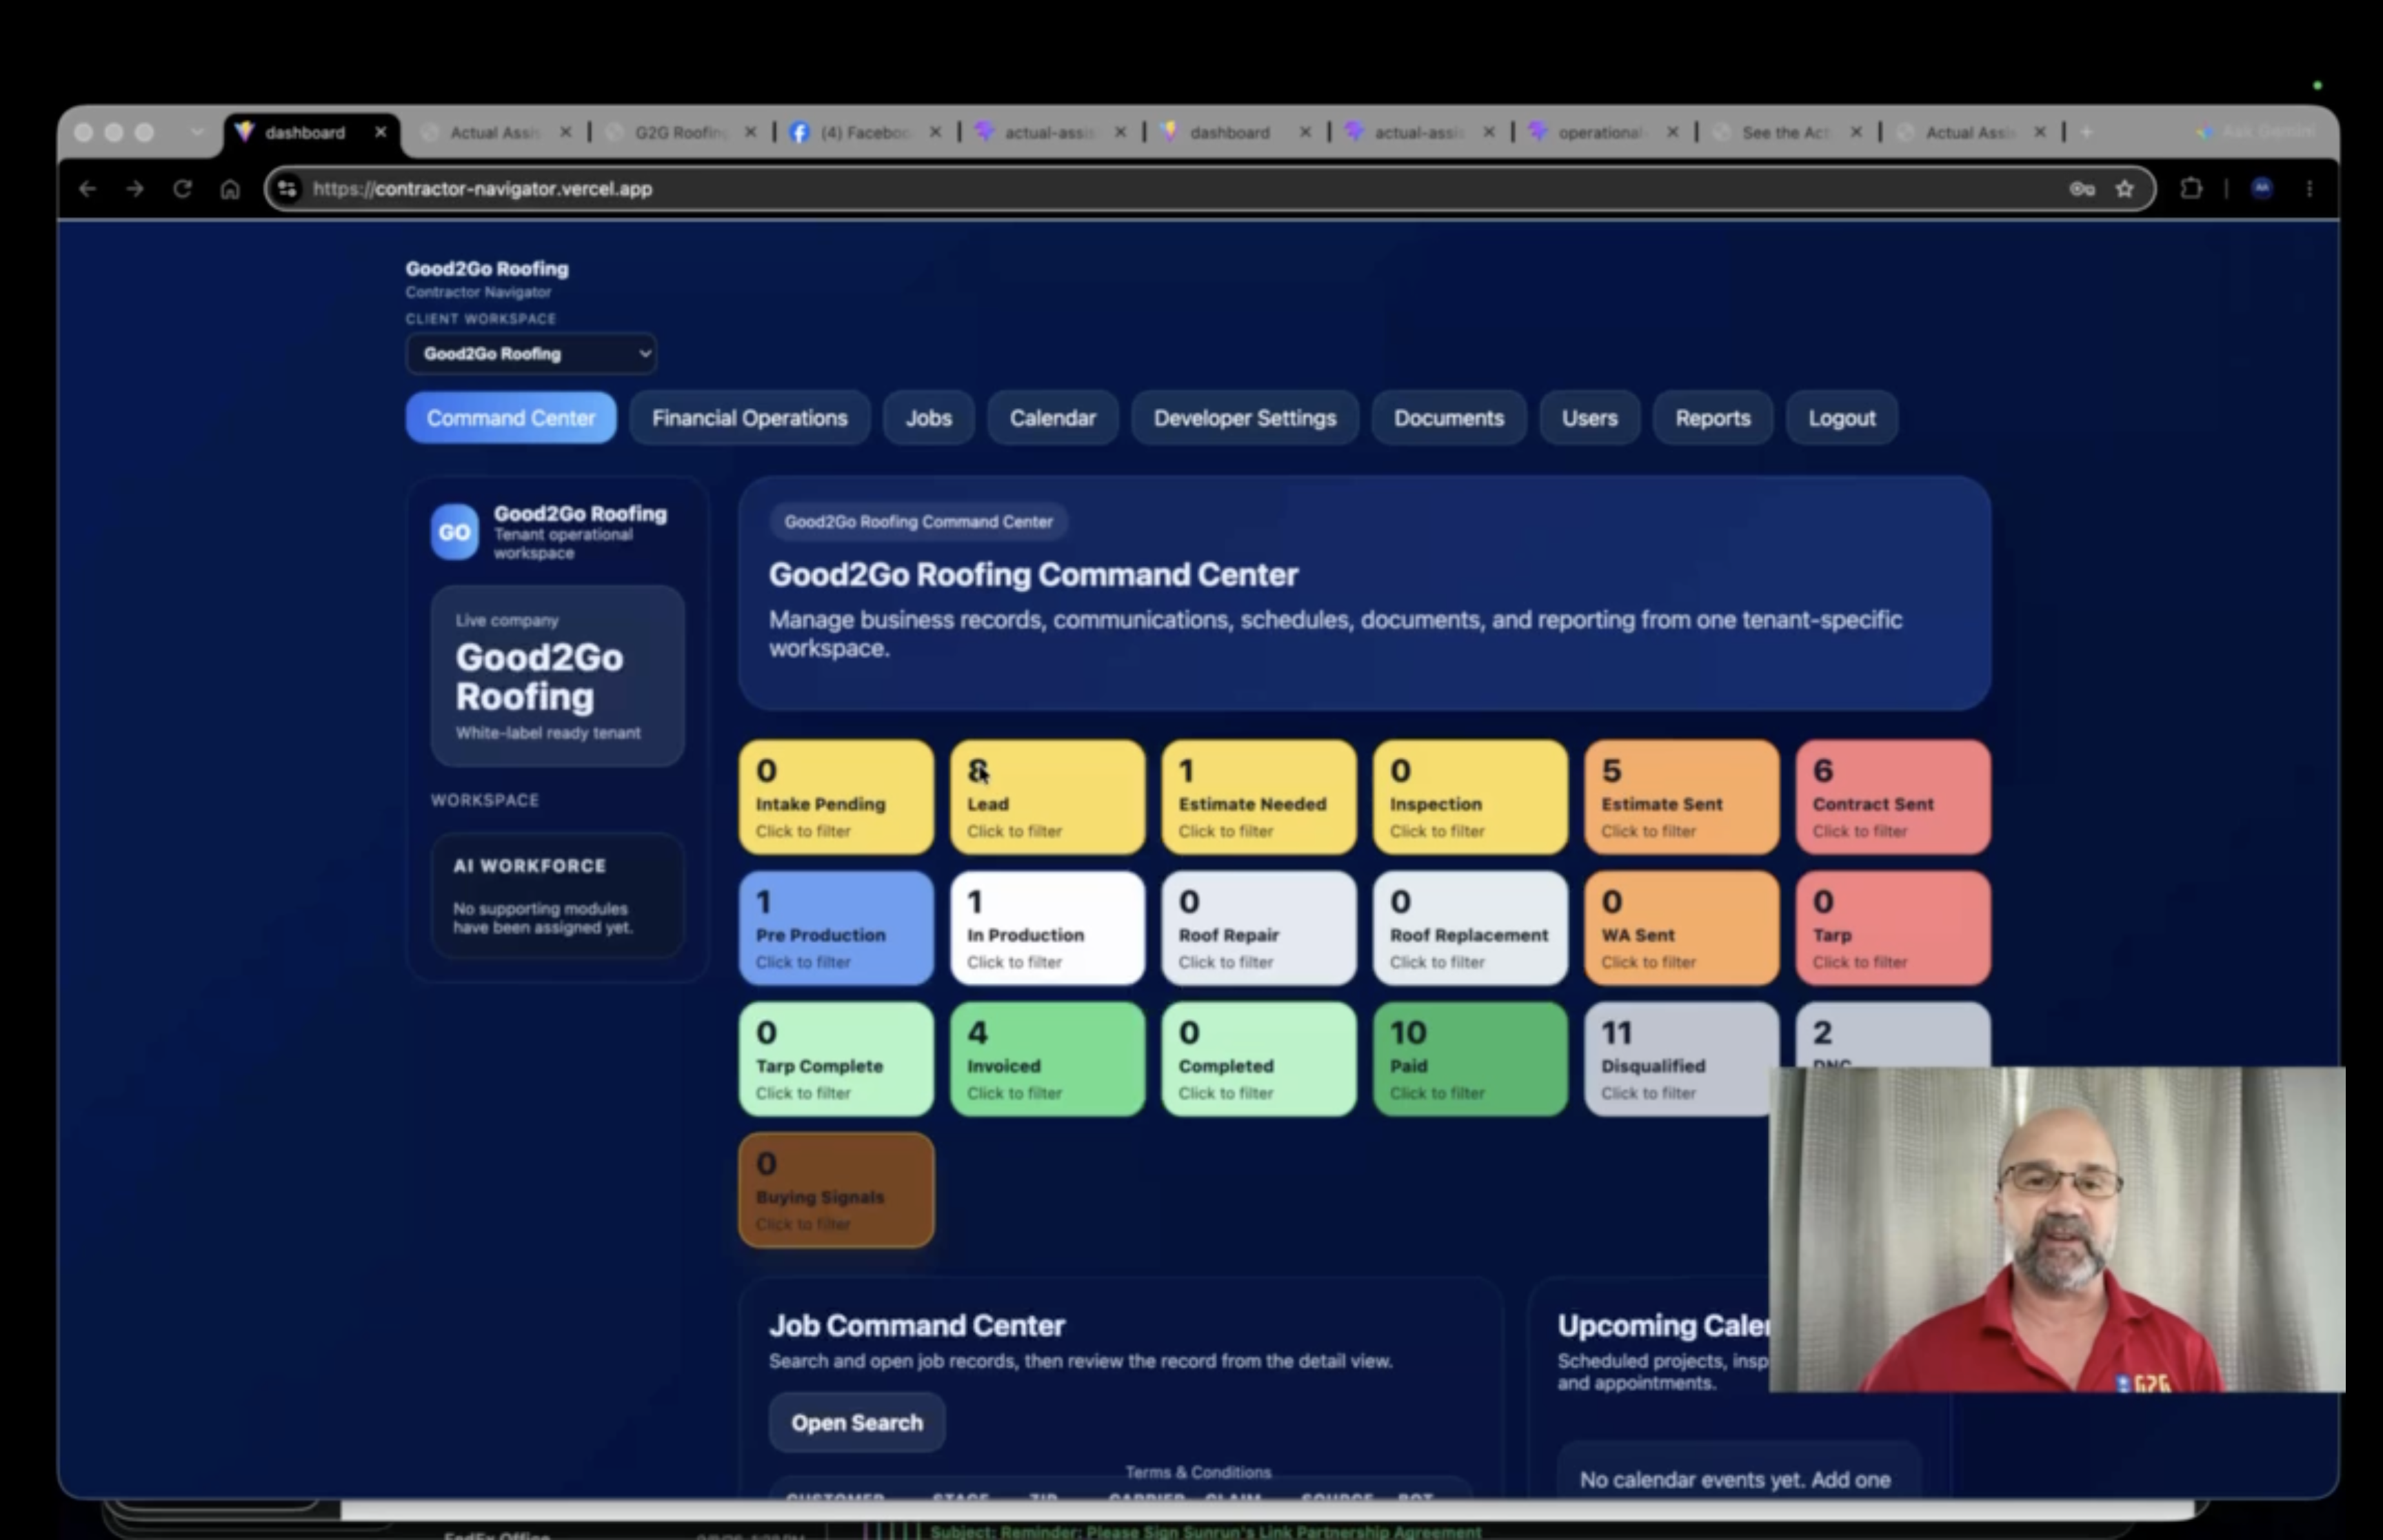Open the browser extensions puzzle icon
The height and width of the screenshot is (1540, 2383).
pos(2191,188)
